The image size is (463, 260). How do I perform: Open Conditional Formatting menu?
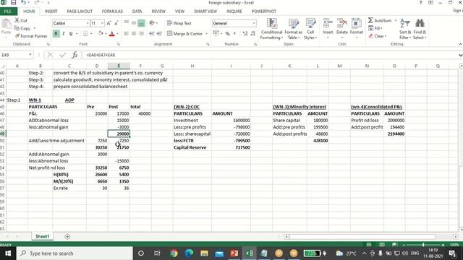pos(272,29)
